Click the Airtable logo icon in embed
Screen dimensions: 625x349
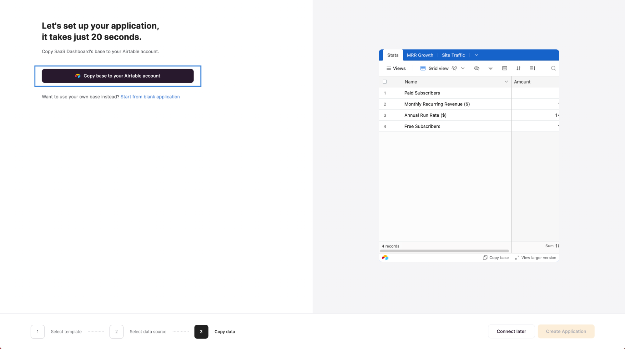[385, 257]
